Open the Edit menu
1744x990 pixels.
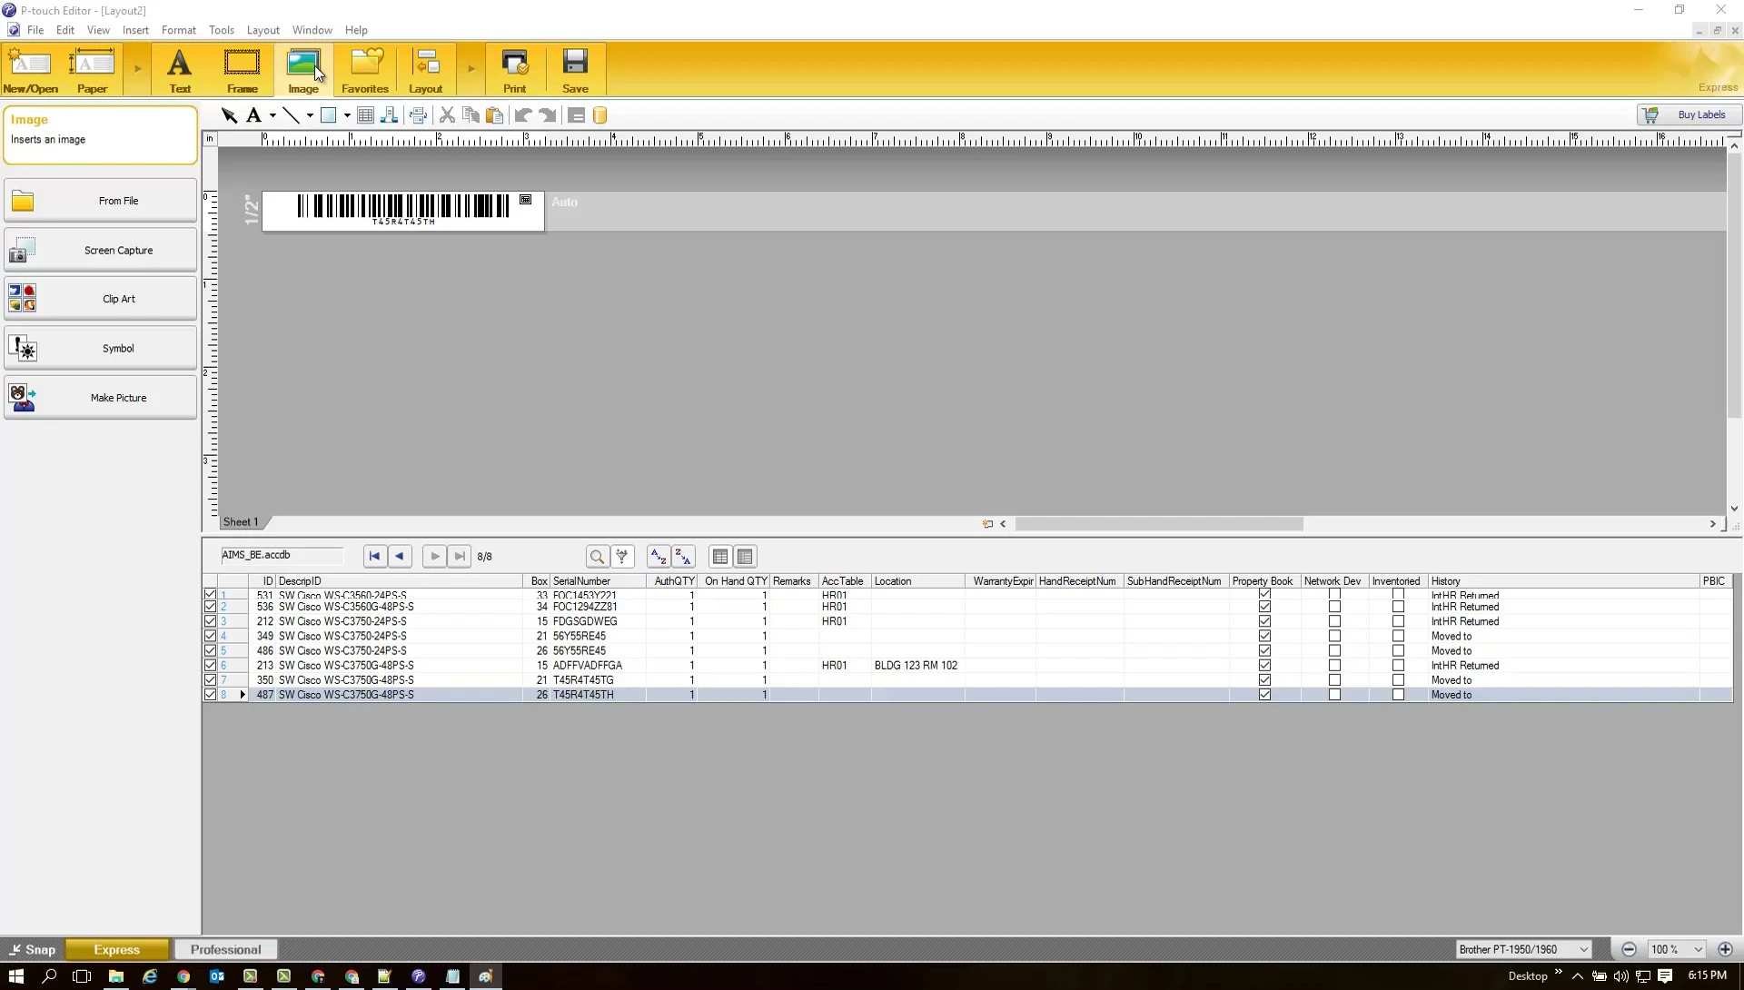tap(65, 30)
